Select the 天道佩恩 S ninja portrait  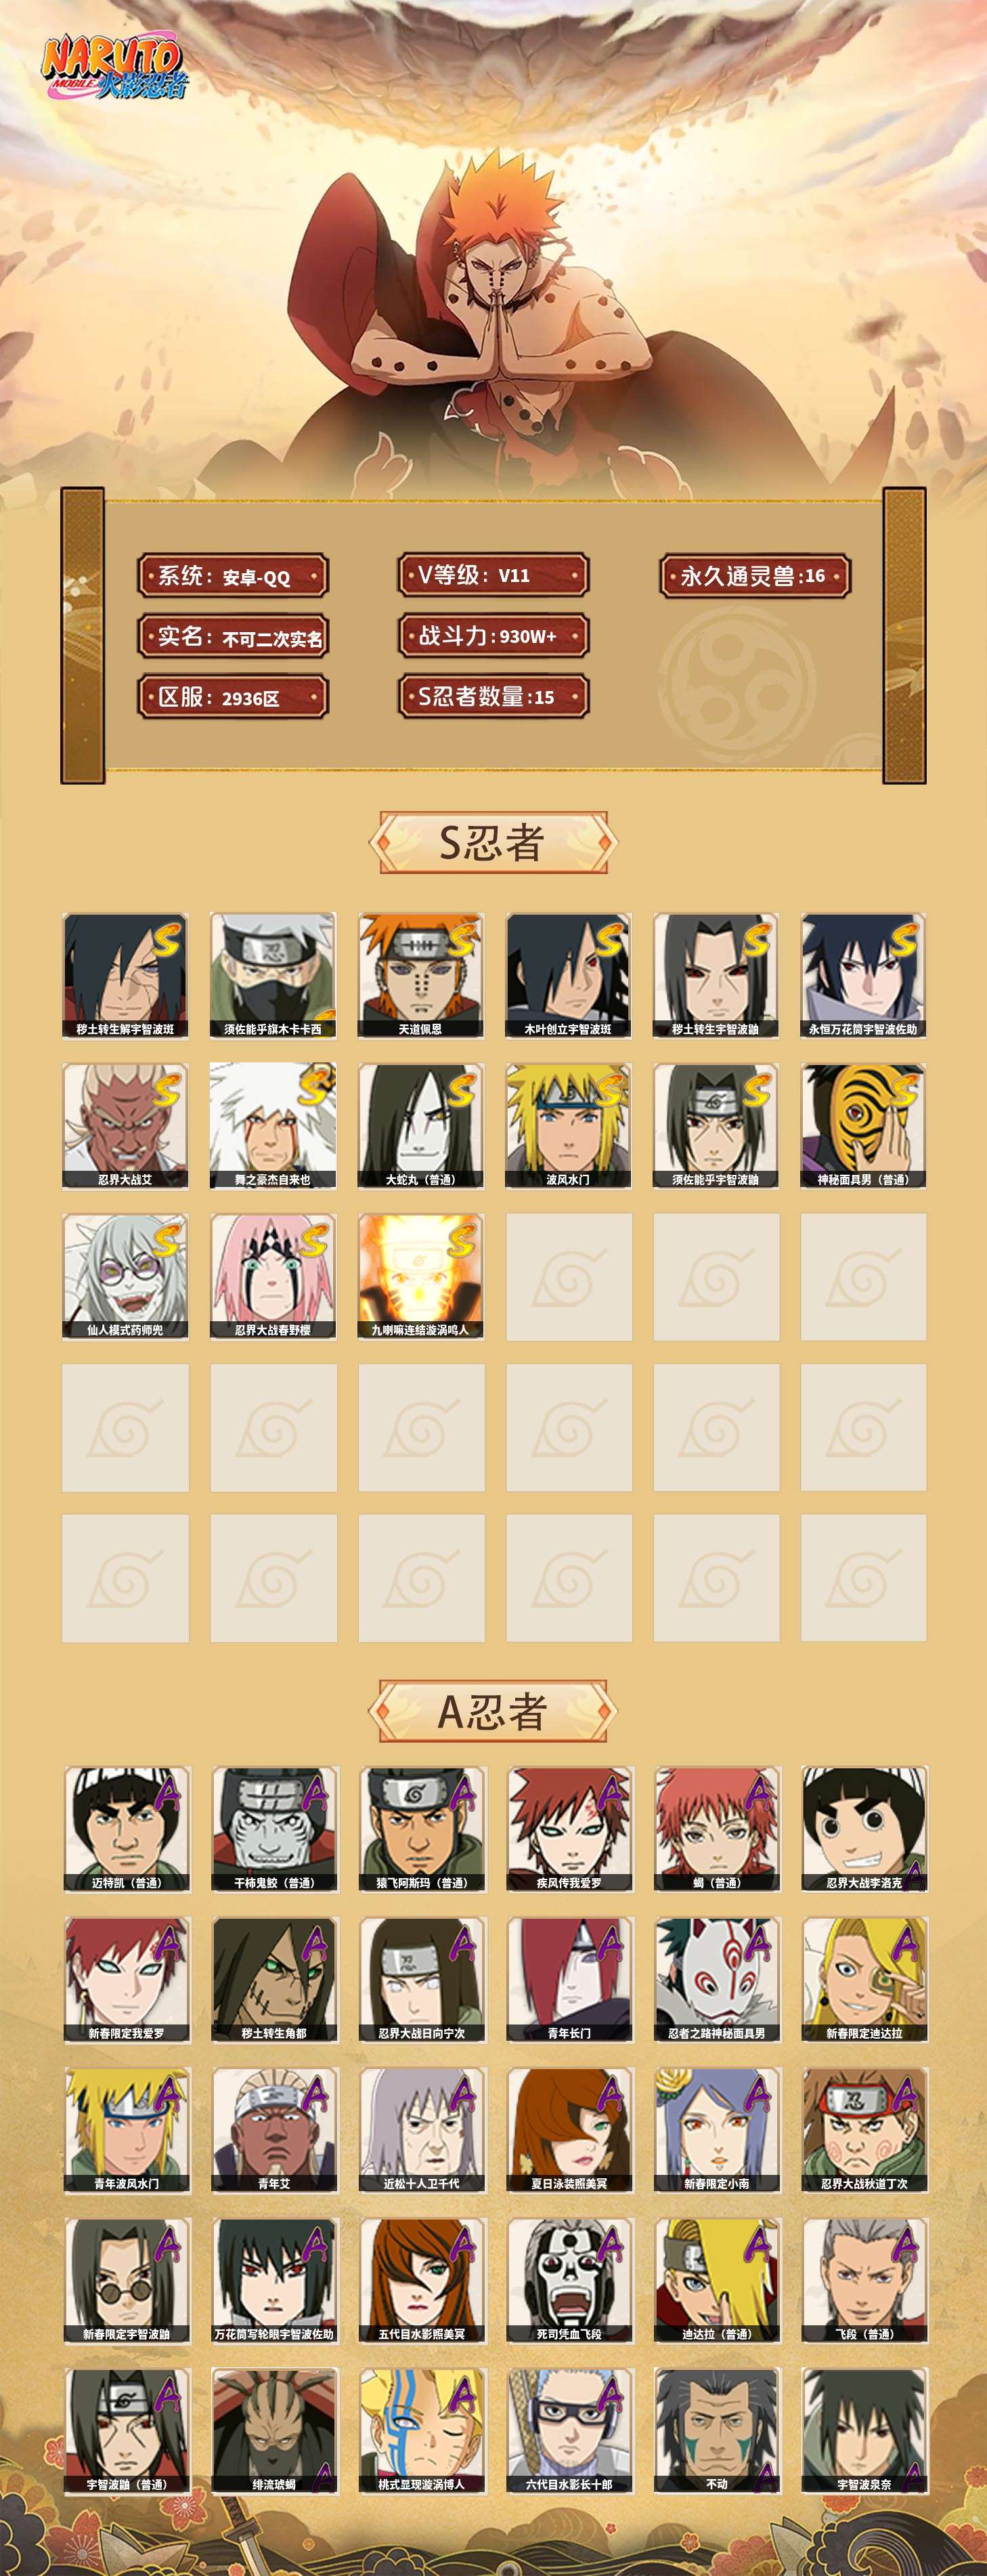click(x=420, y=975)
